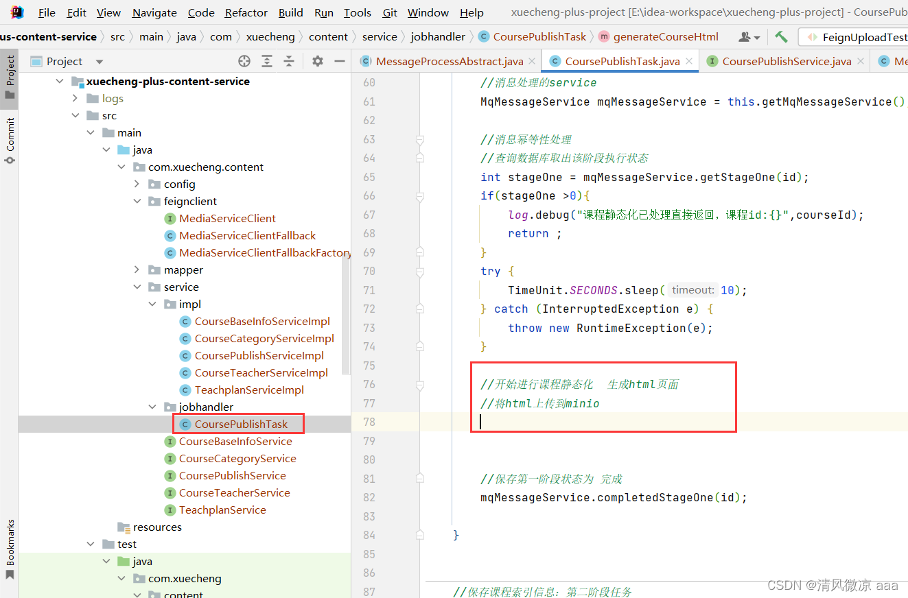This screenshot has height=598, width=908.
Task: Click line number 71 in gutter
Action: [369, 290]
